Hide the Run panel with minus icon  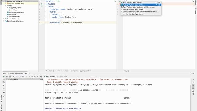193,73
